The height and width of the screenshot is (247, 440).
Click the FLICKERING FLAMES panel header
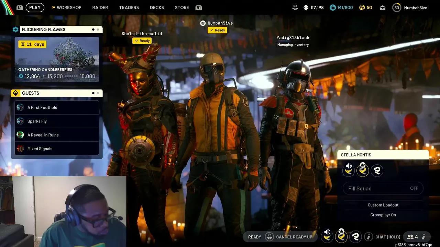pos(61,30)
